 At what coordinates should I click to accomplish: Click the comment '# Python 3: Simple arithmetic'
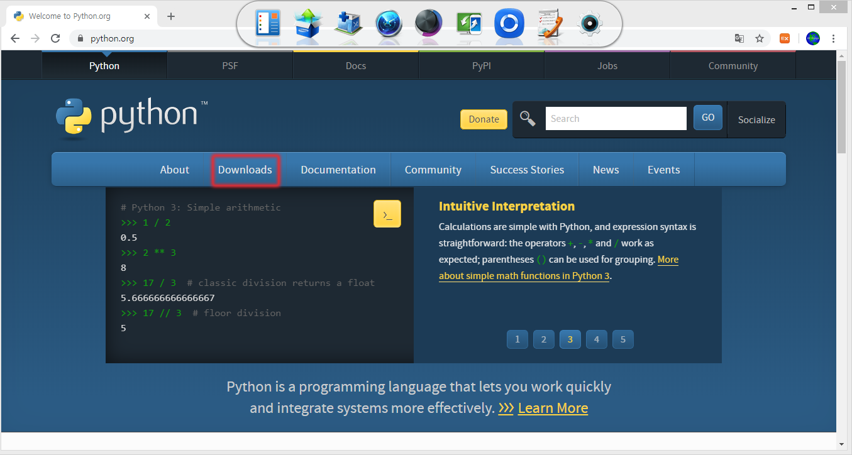(x=201, y=207)
